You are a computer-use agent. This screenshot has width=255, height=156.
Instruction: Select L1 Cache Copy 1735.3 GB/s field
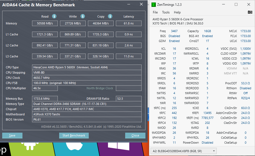coord(101,34)
